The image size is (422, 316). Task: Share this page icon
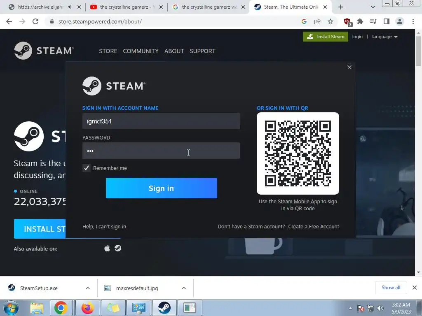tap(317, 21)
